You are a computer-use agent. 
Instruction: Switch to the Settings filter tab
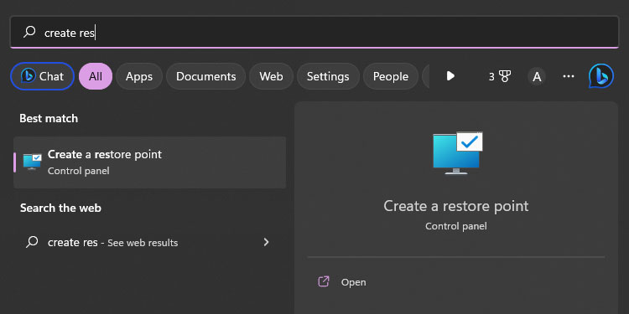tap(328, 76)
